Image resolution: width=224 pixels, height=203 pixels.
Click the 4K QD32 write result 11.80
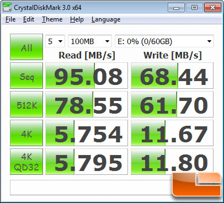[x=172, y=162]
